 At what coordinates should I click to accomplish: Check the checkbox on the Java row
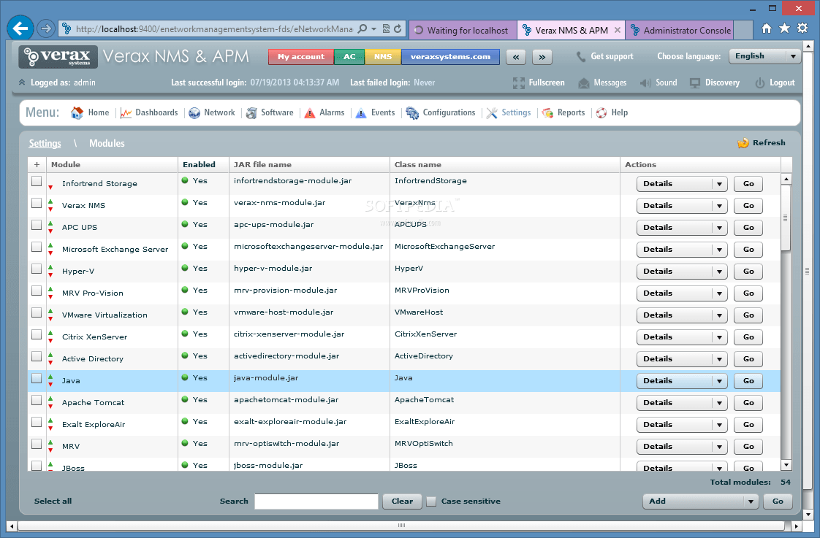pos(36,378)
